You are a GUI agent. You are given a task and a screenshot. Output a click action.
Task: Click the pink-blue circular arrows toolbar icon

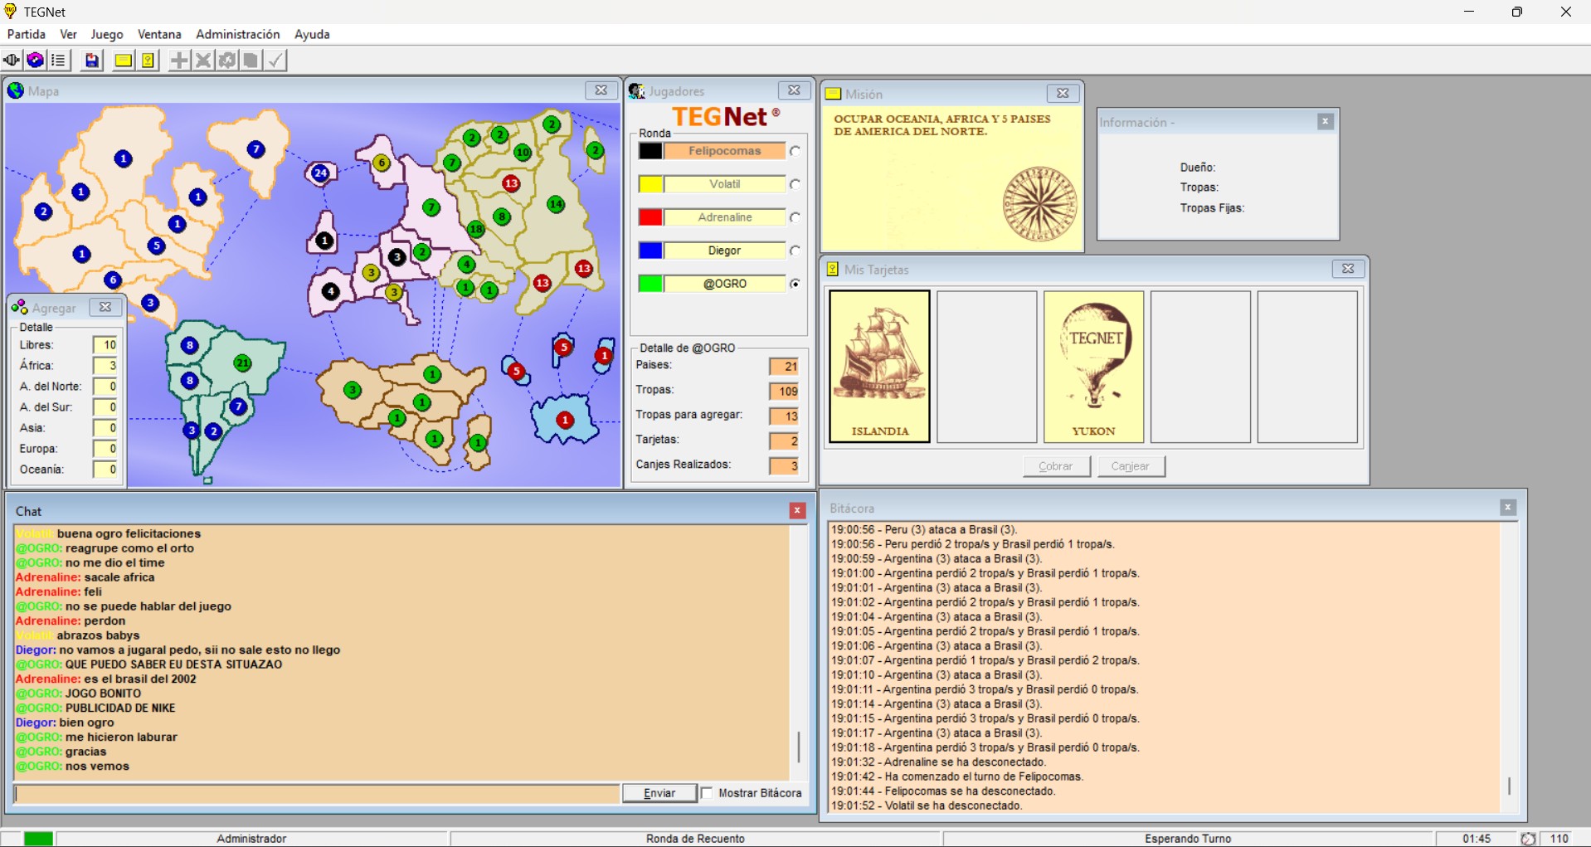(35, 61)
